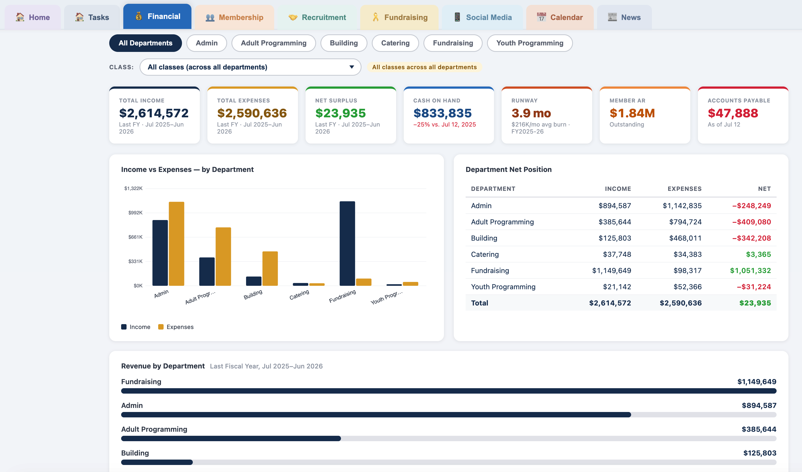802x472 pixels.
Task: Filter by the Catering department pill
Action: (x=395, y=43)
